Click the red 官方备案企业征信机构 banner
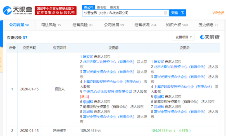The height and width of the screenshot is (136, 226). (x=55, y=11)
